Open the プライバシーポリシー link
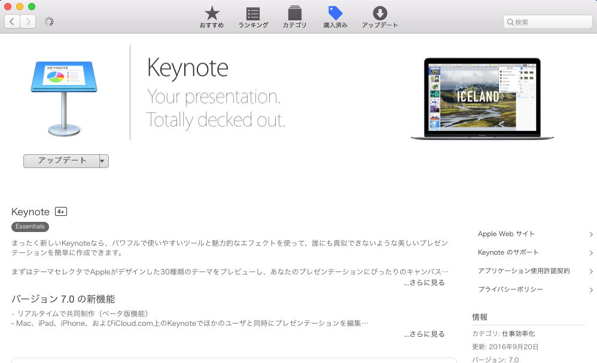Viewport: 597px width, 363px height. [x=510, y=289]
